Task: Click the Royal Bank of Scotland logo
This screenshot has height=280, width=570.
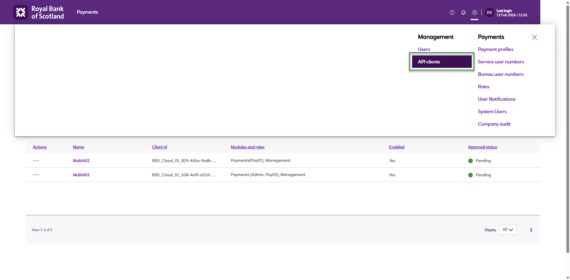Action: 39,12
